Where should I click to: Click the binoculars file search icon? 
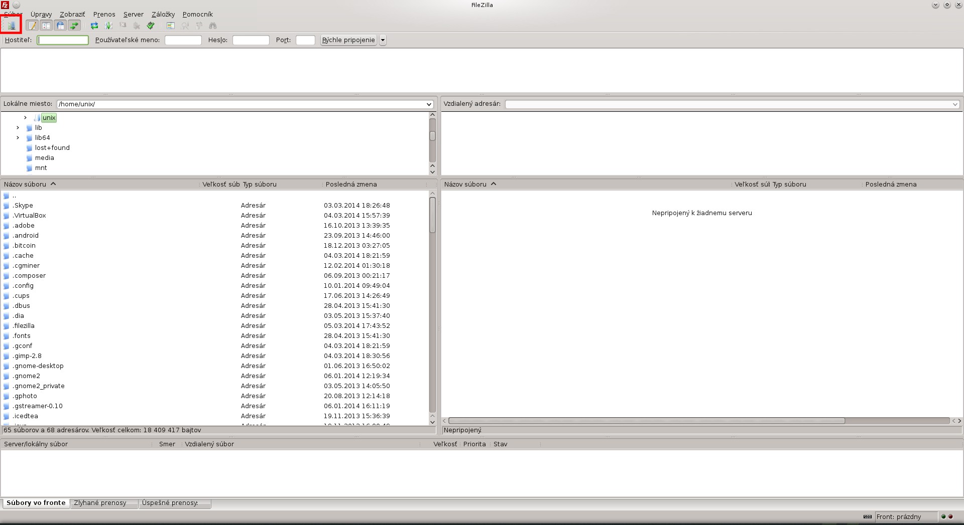pyautogui.click(x=213, y=25)
